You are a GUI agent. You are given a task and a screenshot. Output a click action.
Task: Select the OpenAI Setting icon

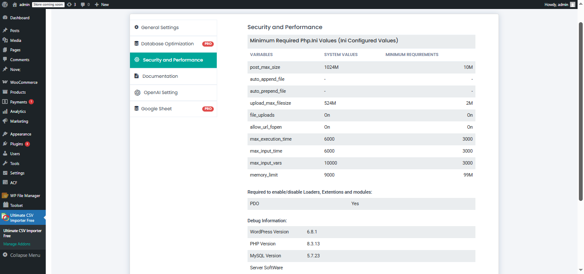137,92
